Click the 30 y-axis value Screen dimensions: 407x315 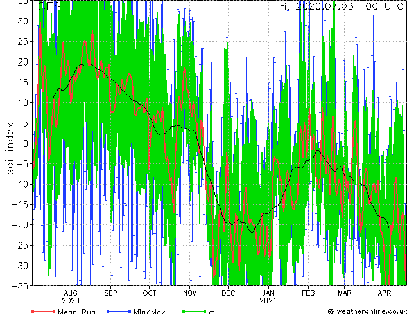point(23,21)
